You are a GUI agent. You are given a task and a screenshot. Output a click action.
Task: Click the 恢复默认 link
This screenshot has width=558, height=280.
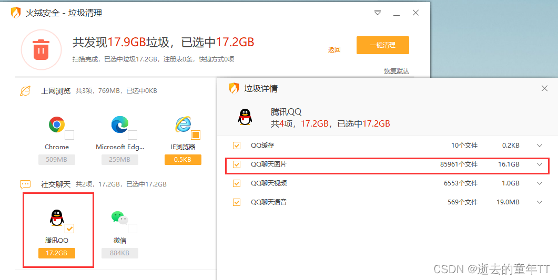click(396, 71)
